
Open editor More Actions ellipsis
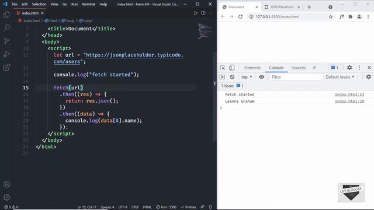pos(210,13)
